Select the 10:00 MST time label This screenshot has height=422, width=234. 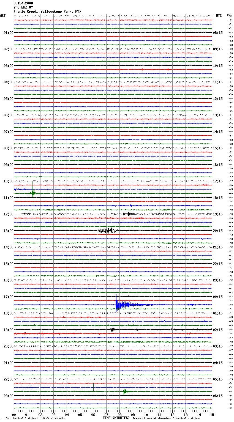point(8,181)
